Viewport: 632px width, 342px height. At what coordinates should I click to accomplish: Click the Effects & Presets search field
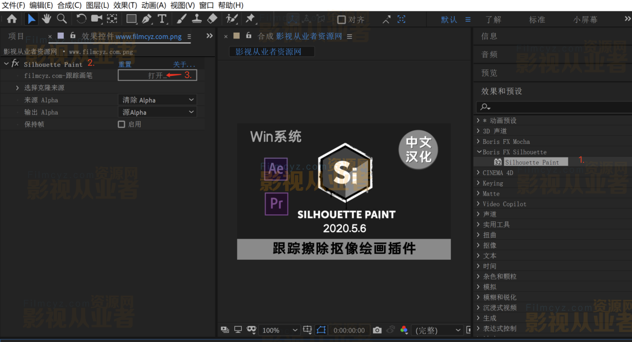pyautogui.click(x=554, y=107)
